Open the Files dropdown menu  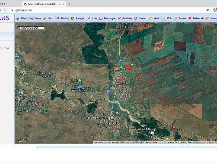[x=22, y=18]
